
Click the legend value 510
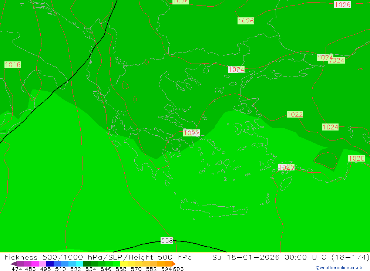click(x=60, y=269)
